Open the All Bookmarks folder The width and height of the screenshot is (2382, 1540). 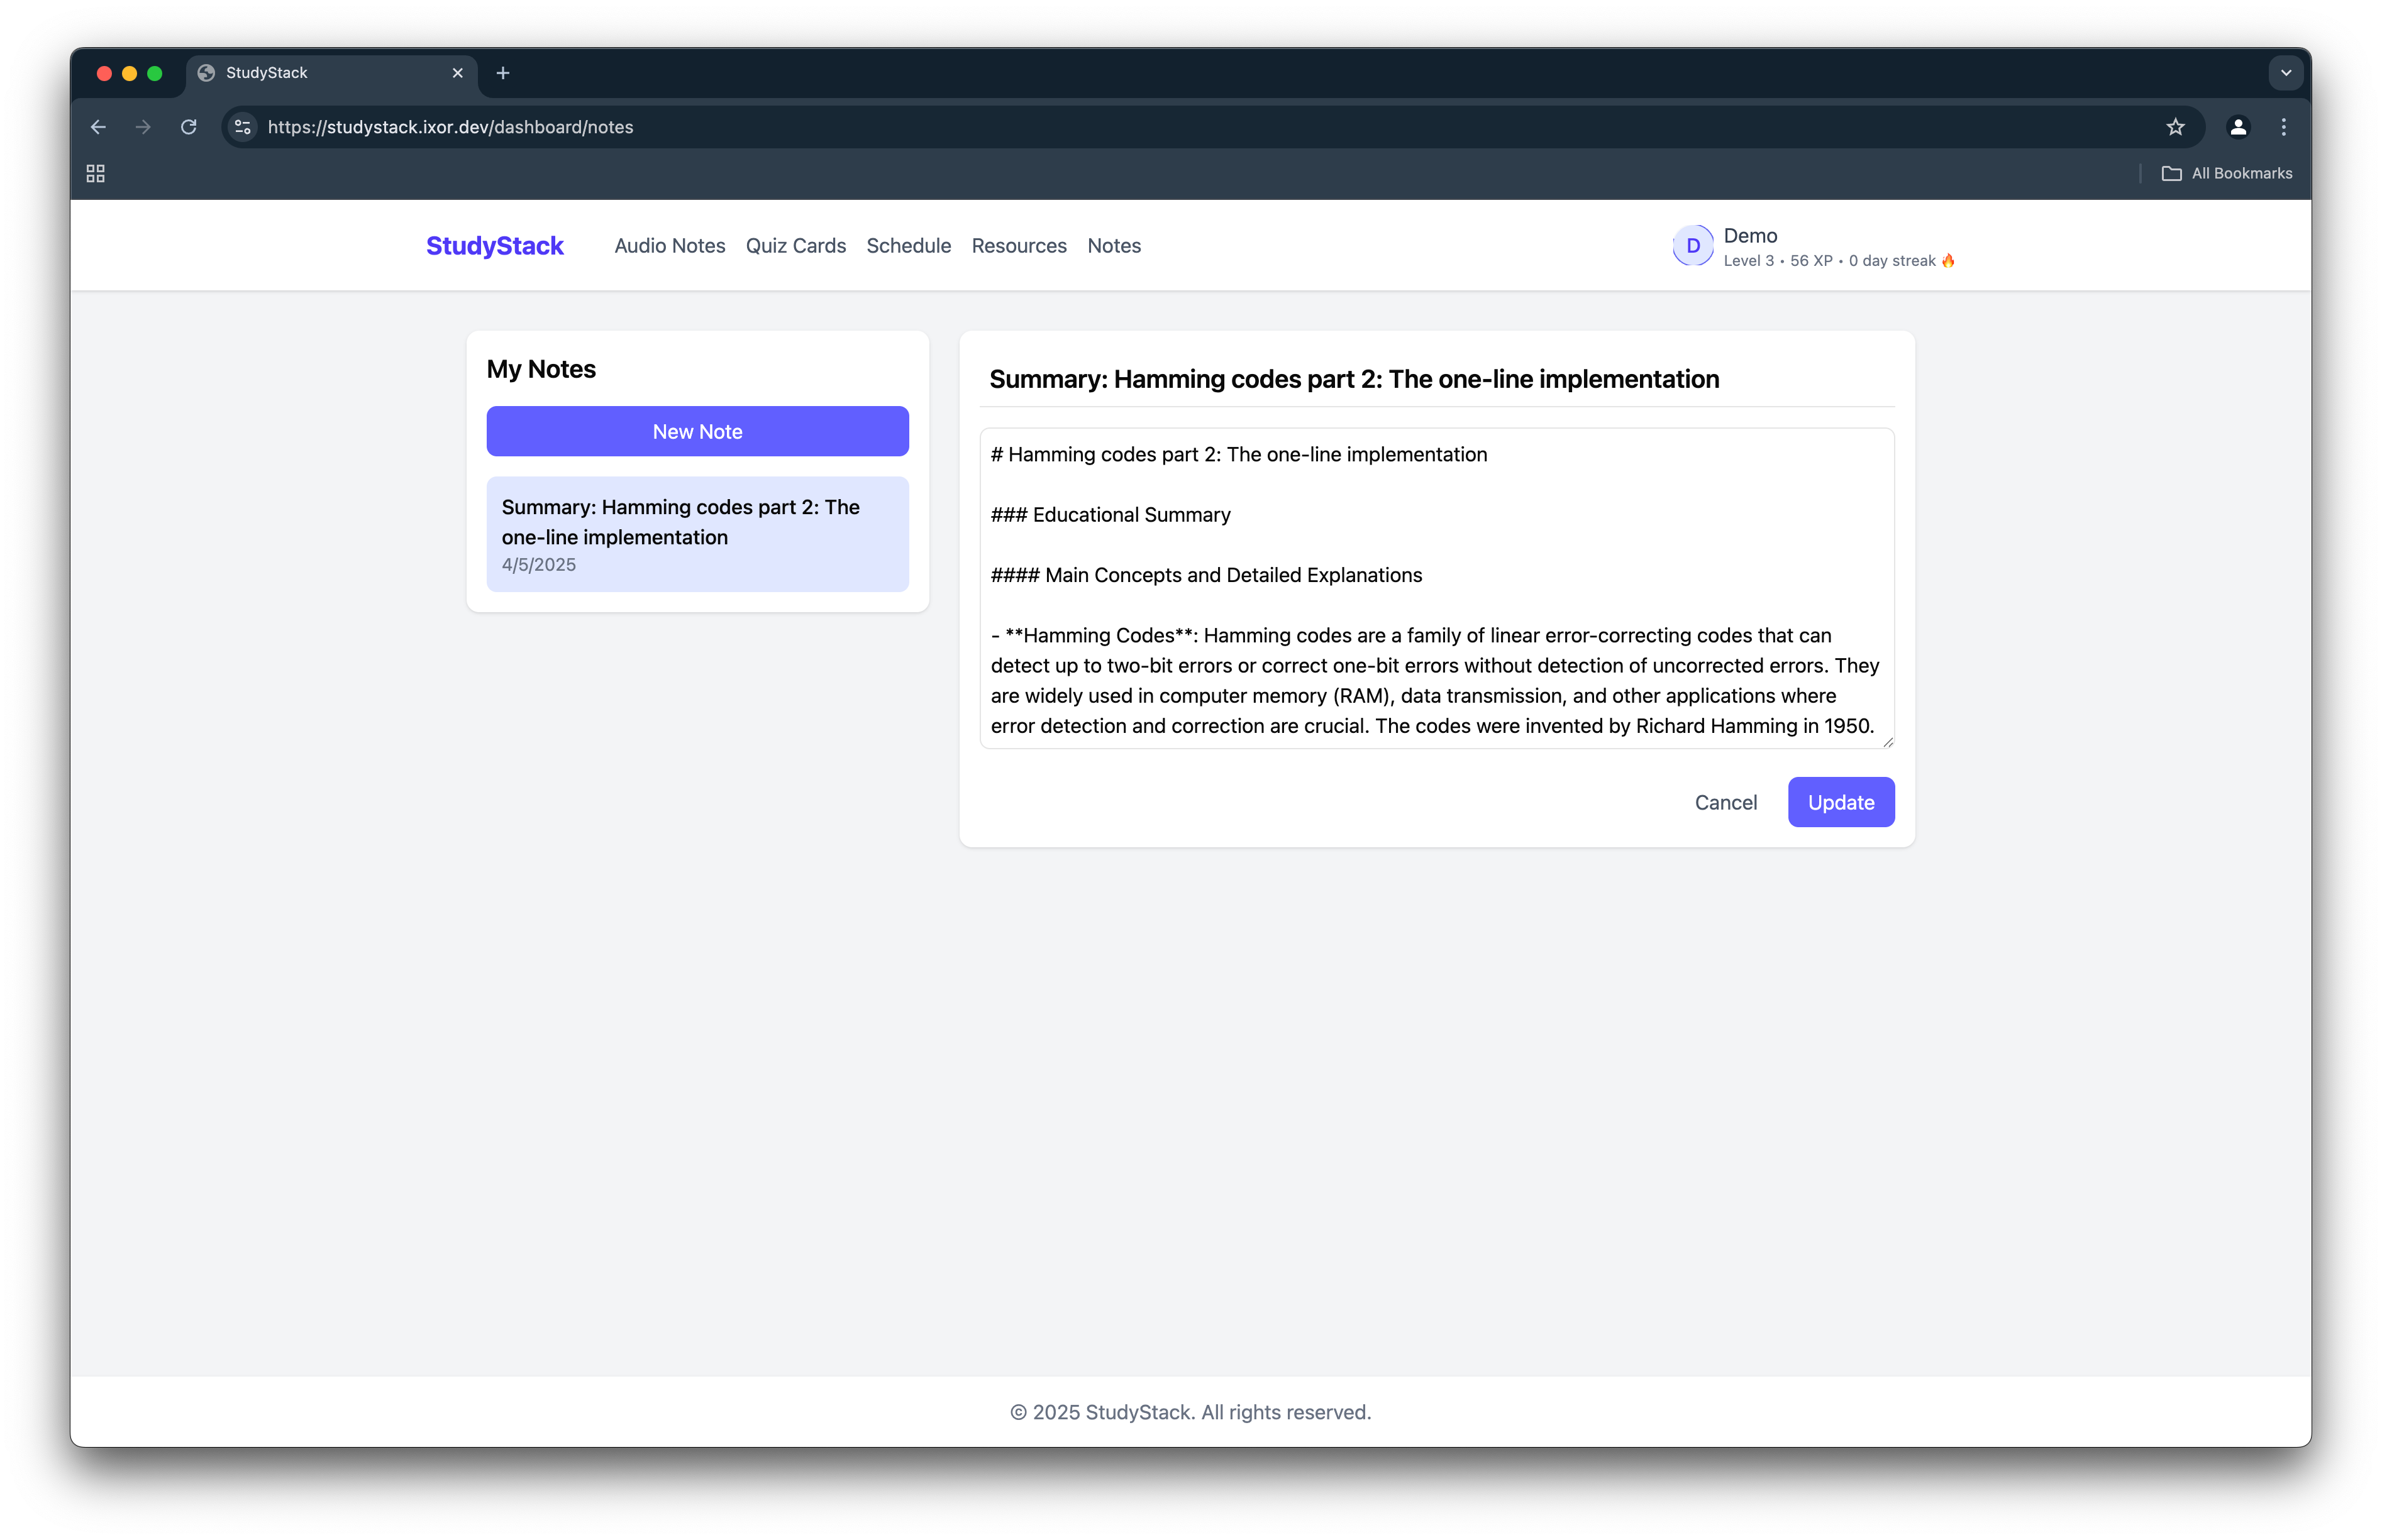[2227, 174]
